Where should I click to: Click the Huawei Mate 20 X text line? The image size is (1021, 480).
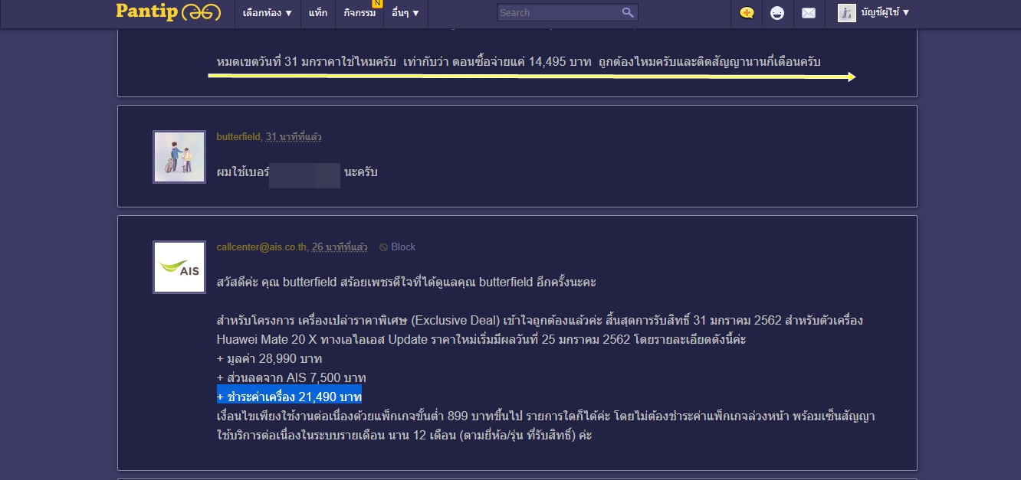coord(481,339)
